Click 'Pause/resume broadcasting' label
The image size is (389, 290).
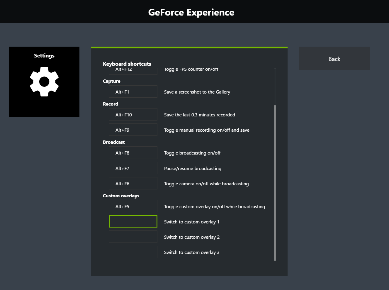(193, 168)
